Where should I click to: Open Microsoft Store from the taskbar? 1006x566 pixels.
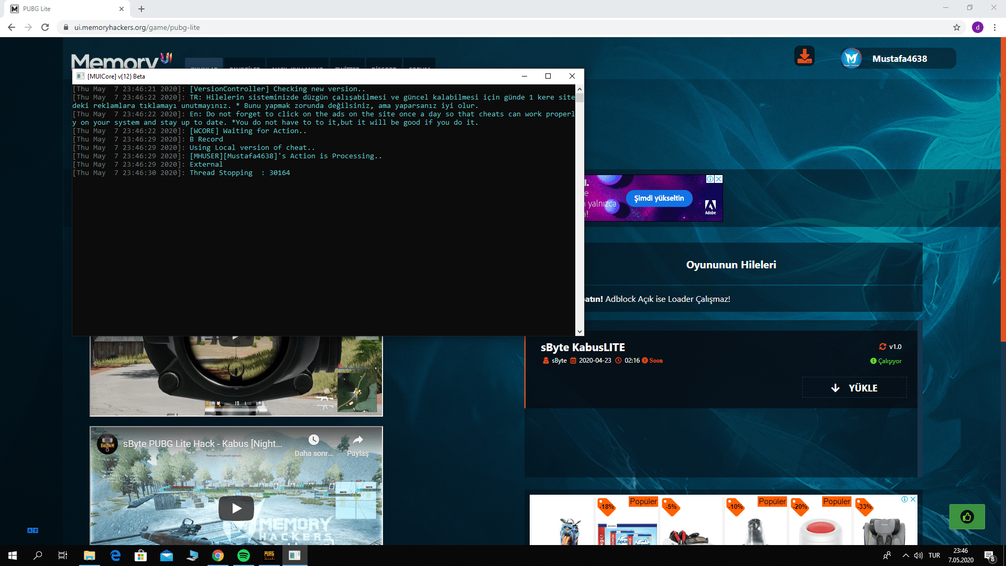pos(141,556)
